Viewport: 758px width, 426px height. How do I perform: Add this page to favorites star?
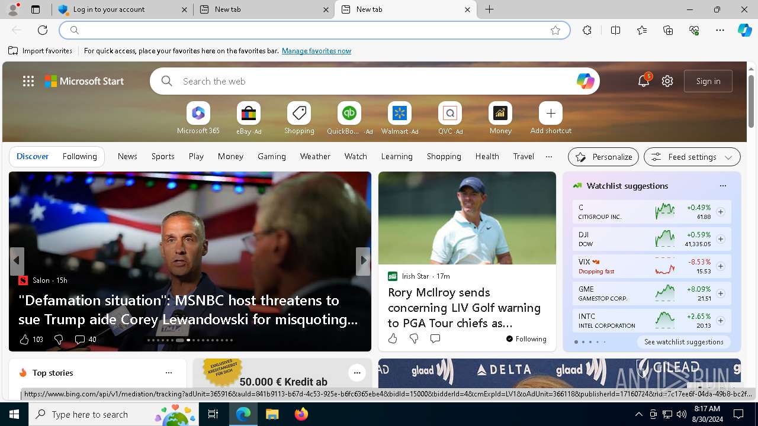tap(555, 30)
